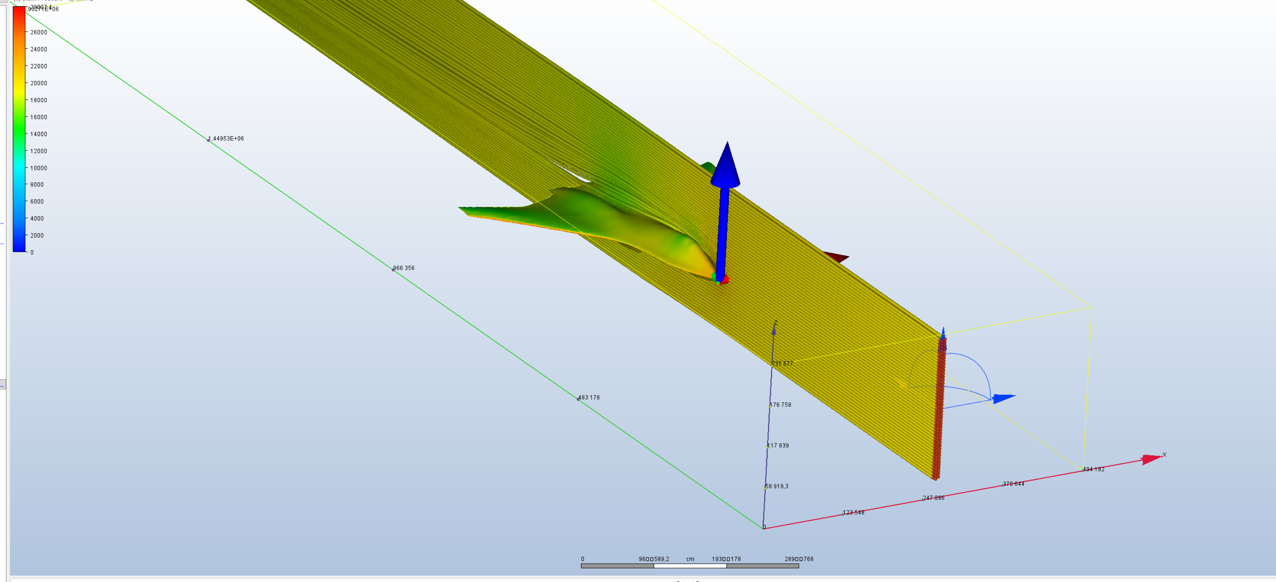The image size is (1276, 582).
Task: Click the 117 839 Z-axis tick label
Action: pos(778,446)
